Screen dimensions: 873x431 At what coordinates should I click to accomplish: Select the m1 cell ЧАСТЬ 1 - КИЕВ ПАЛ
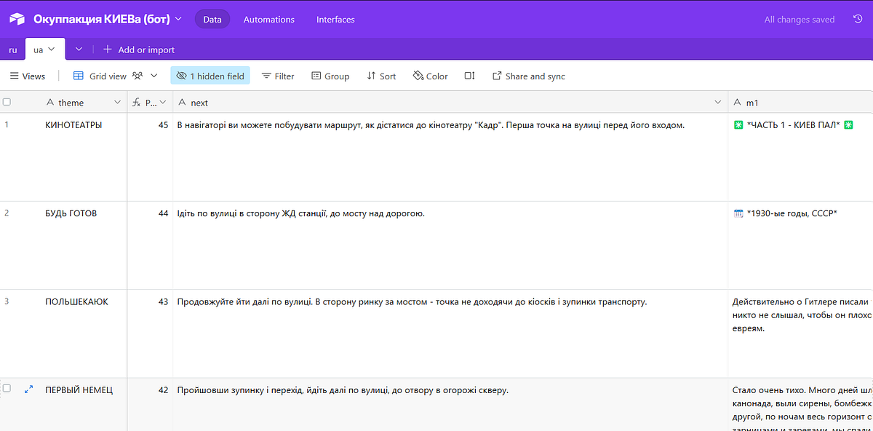800,157
